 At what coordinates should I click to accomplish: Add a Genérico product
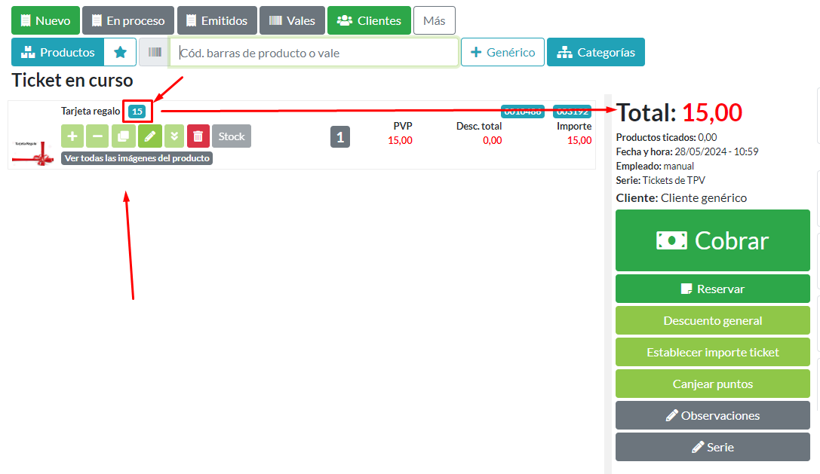[502, 53]
